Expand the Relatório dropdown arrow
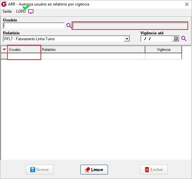Screen dimensions: 192x179 (127, 39)
